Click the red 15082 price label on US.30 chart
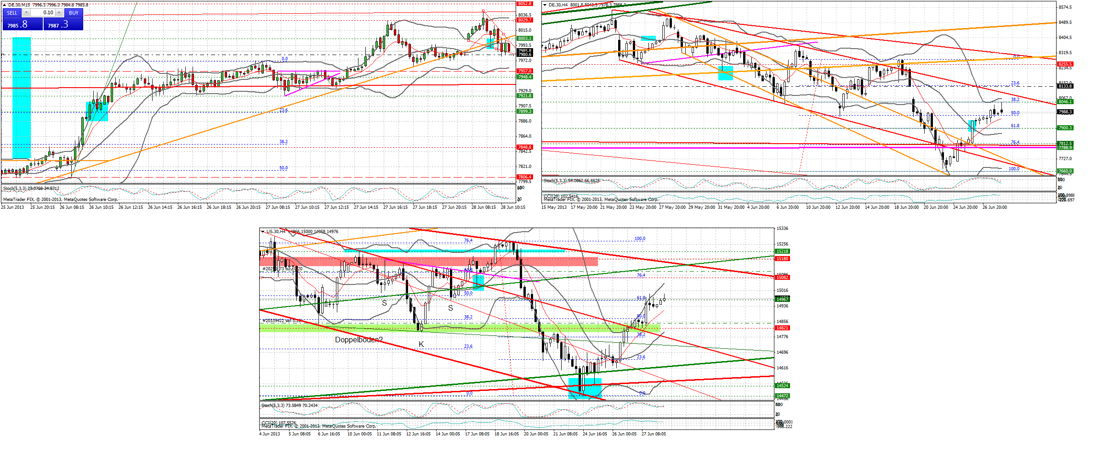This screenshot has height=468, width=1114. click(x=782, y=278)
